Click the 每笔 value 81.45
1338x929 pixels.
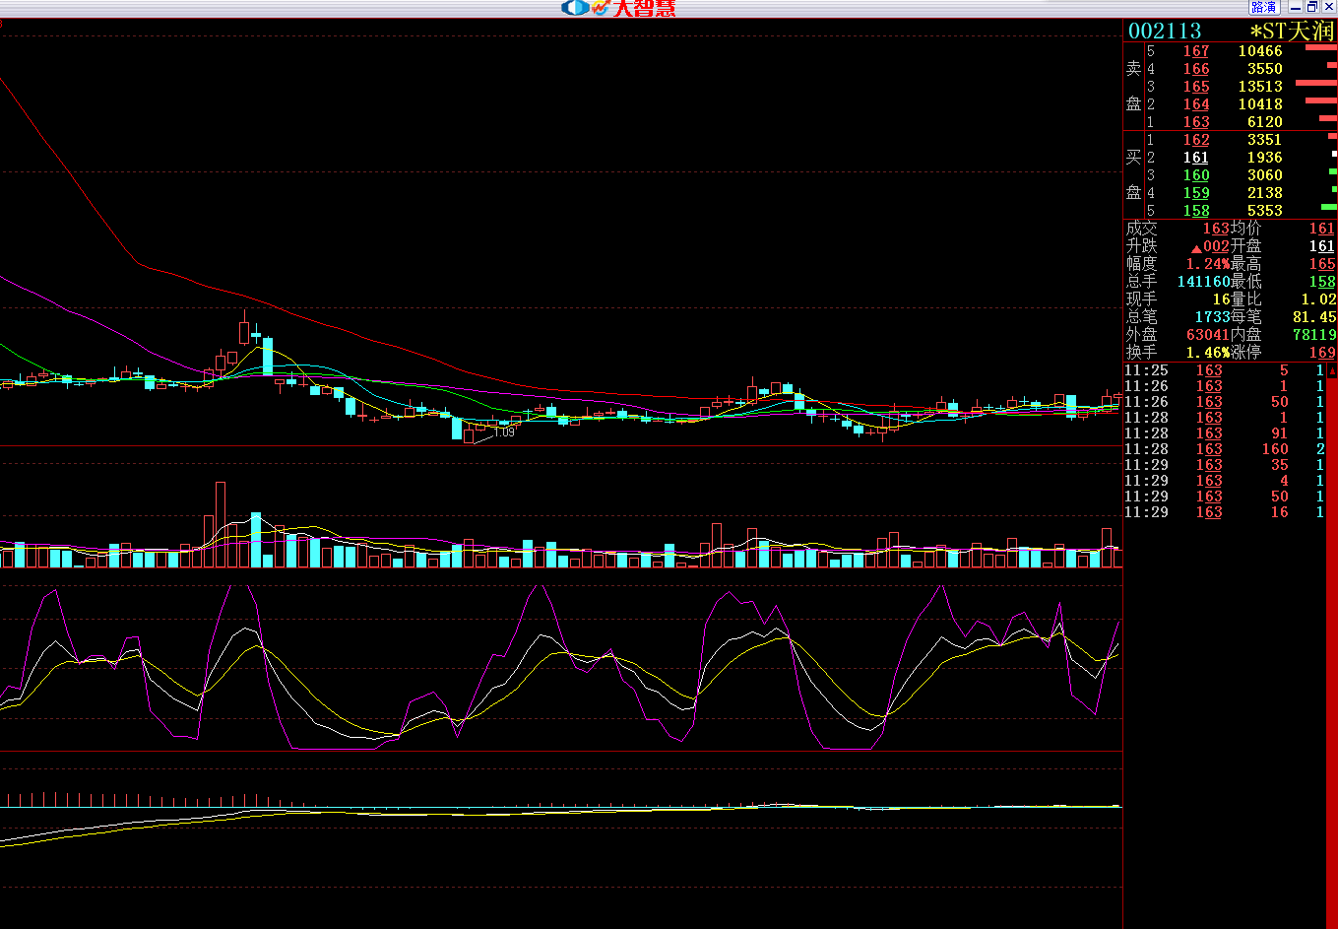1313,317
